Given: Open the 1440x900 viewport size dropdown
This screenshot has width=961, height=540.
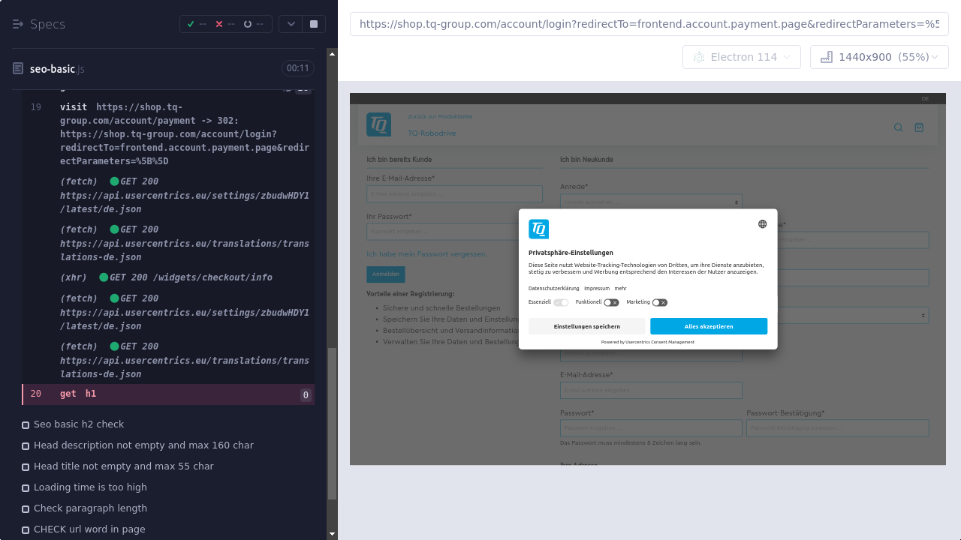Looking at the screenshot, I should coord(879,57).
